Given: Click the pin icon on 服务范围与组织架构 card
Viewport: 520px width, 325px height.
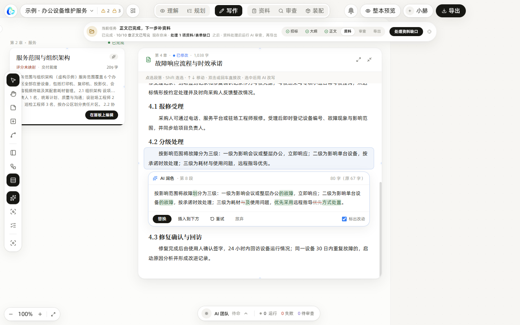Looking at the screenshot, I should (114, 57).
